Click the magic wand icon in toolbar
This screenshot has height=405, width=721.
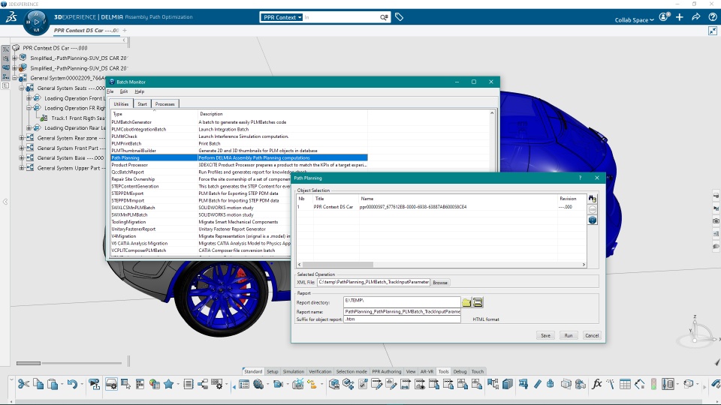pos(611,384)
